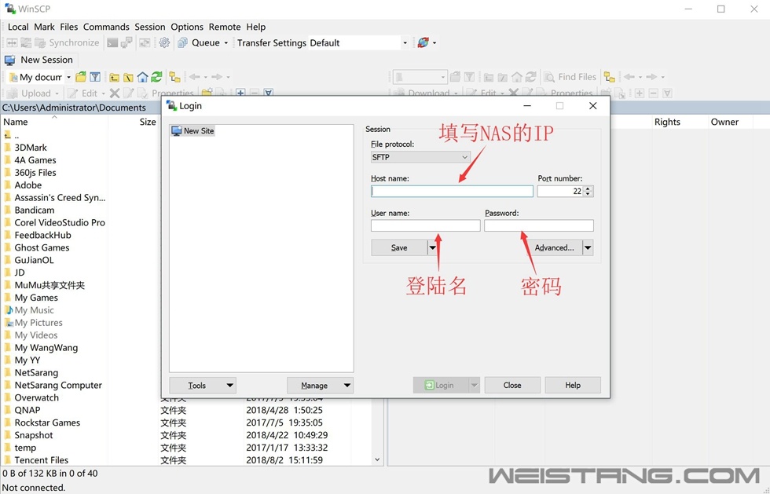Sort remote files by Rights column header
The image size is (770, 494).
tap(667, 122)
